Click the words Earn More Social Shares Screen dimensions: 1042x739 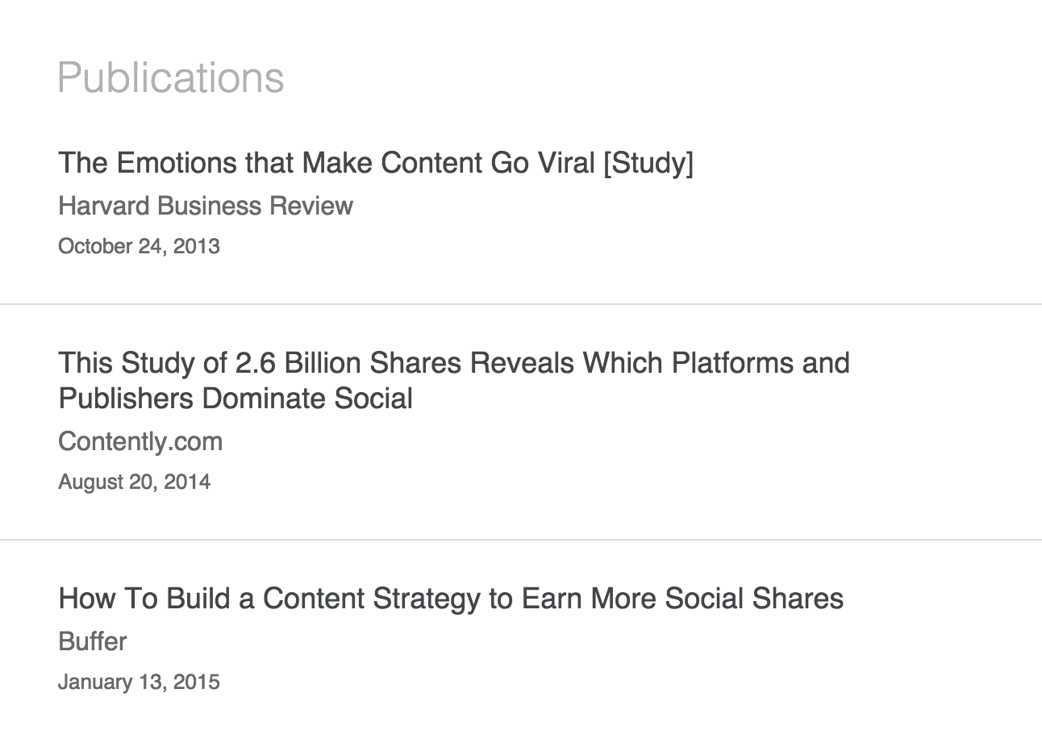682,599
